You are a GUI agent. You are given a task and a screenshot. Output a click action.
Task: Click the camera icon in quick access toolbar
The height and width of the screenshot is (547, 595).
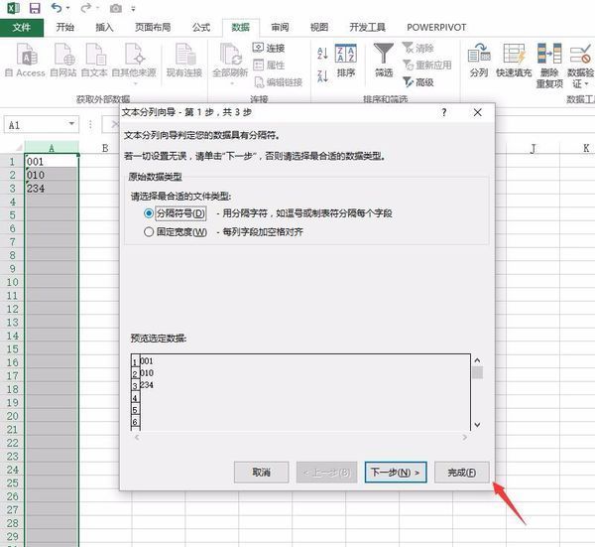pyautogui.click(x=116, y=8)
